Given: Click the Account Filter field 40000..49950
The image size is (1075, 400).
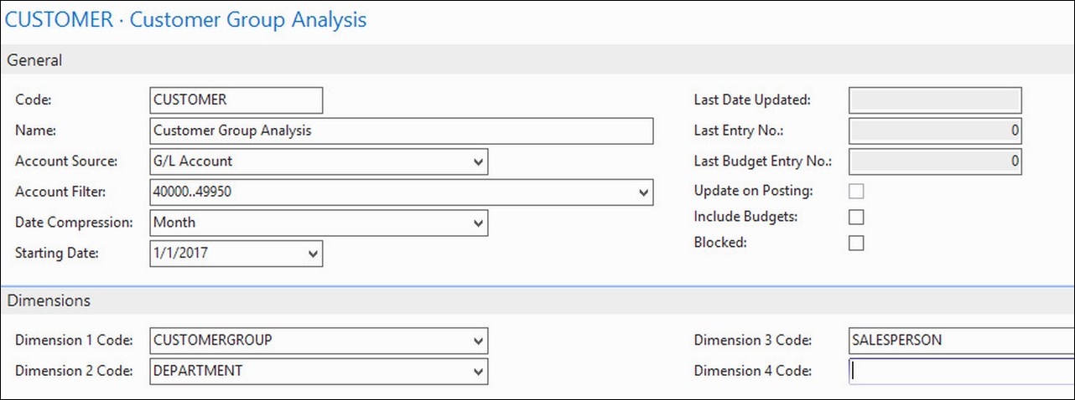Looking at the screenshot, I should point(392,192).
